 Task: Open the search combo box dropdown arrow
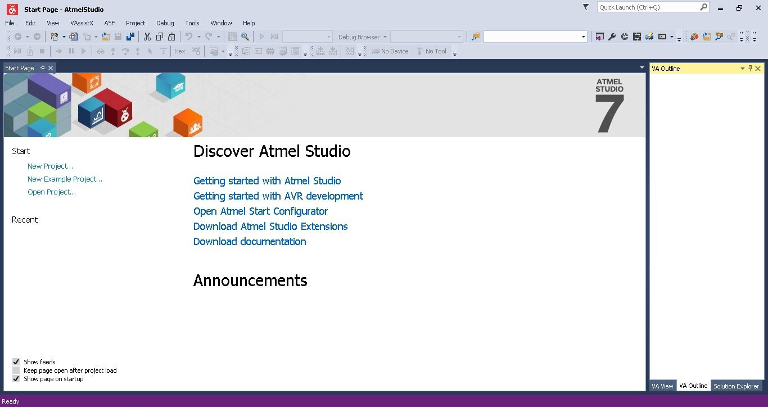[583, 37]
